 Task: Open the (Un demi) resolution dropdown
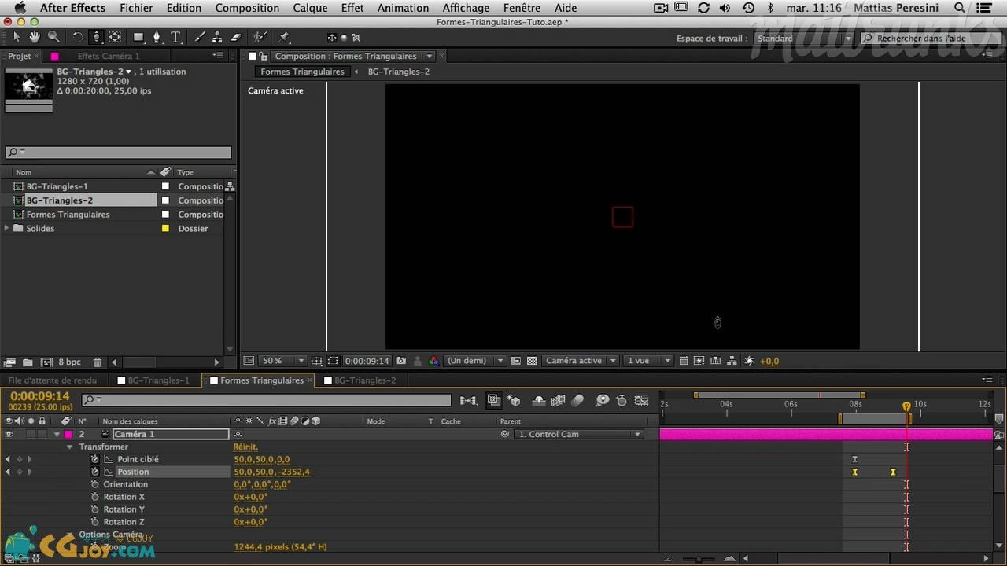(475, 361)
